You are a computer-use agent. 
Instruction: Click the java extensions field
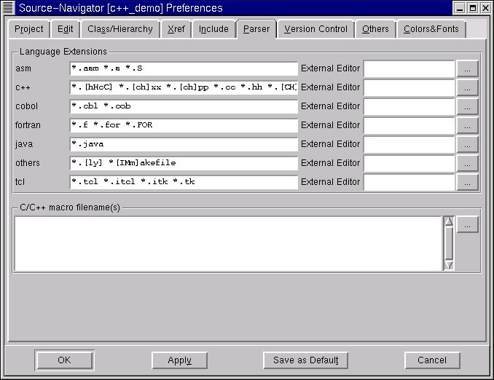[x=184, y=144]
